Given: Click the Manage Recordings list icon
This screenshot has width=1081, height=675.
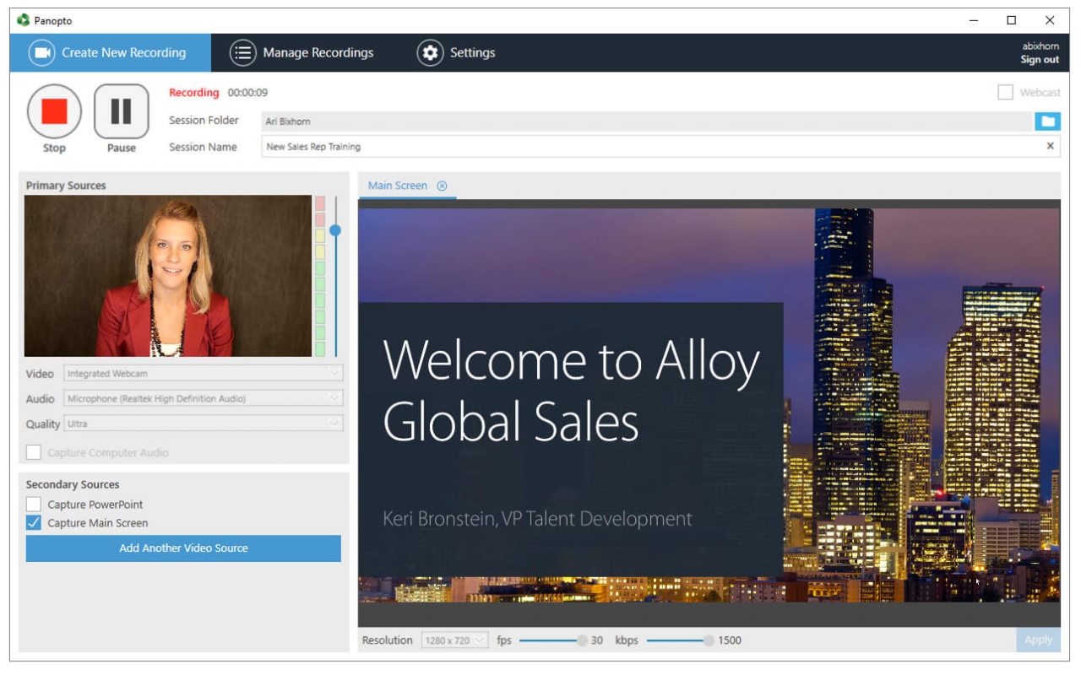Looking at the screenshot, I should (x=243, y=53).
